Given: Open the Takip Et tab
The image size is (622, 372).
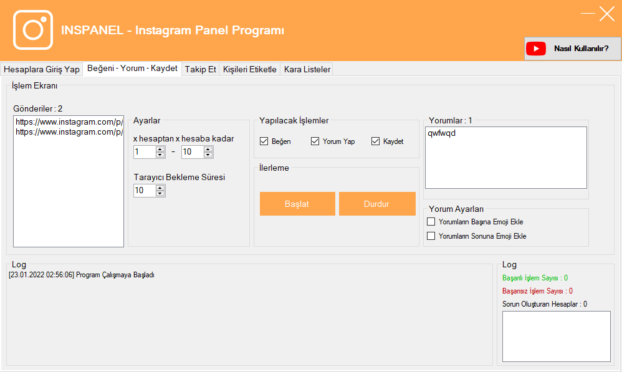Looking at the screenshot, I should tap(200, 69).
